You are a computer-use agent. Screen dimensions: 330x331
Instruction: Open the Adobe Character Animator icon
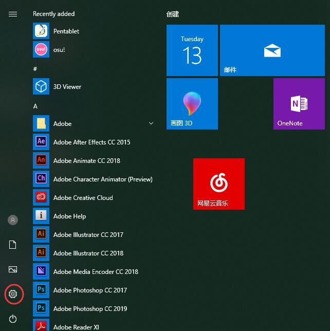click(x=41, y=179)
